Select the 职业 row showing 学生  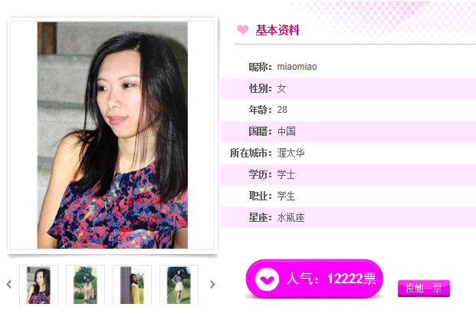click(x=348, y=196)
